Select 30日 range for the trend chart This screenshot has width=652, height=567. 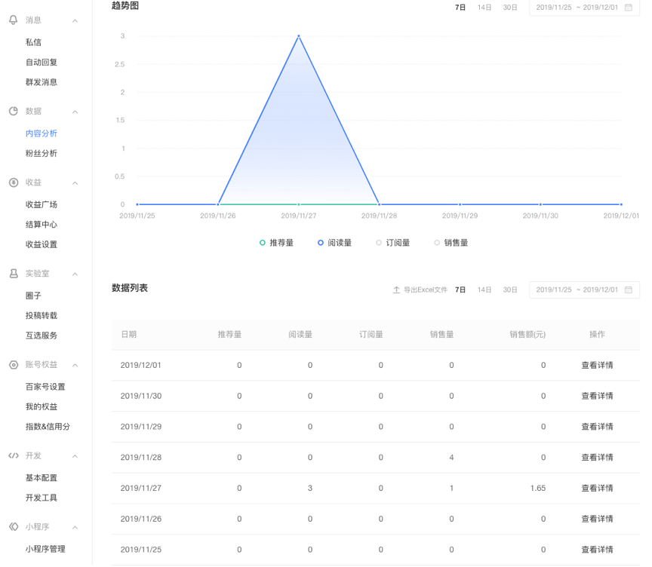[510, 8]
